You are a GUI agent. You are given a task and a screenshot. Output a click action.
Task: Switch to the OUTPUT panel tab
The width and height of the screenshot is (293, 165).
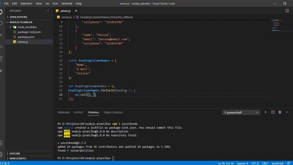click(78, 112)
